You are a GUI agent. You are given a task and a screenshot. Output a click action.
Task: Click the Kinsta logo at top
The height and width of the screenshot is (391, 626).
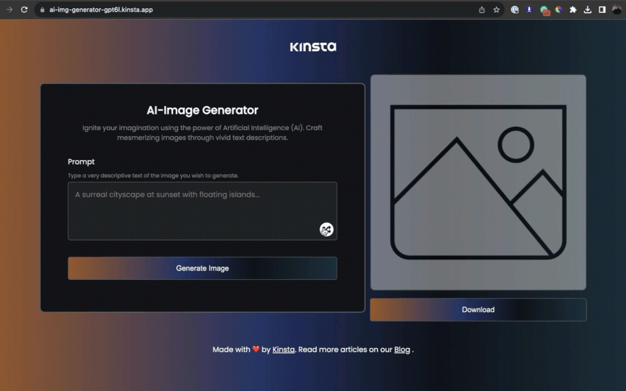(313, 47)
